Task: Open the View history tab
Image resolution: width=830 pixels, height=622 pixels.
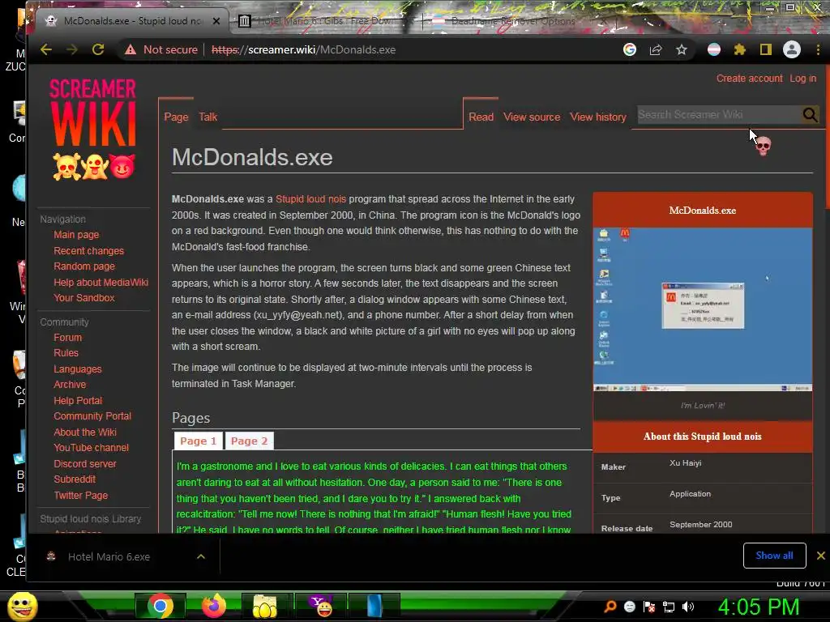Action: tap(598, 117)
